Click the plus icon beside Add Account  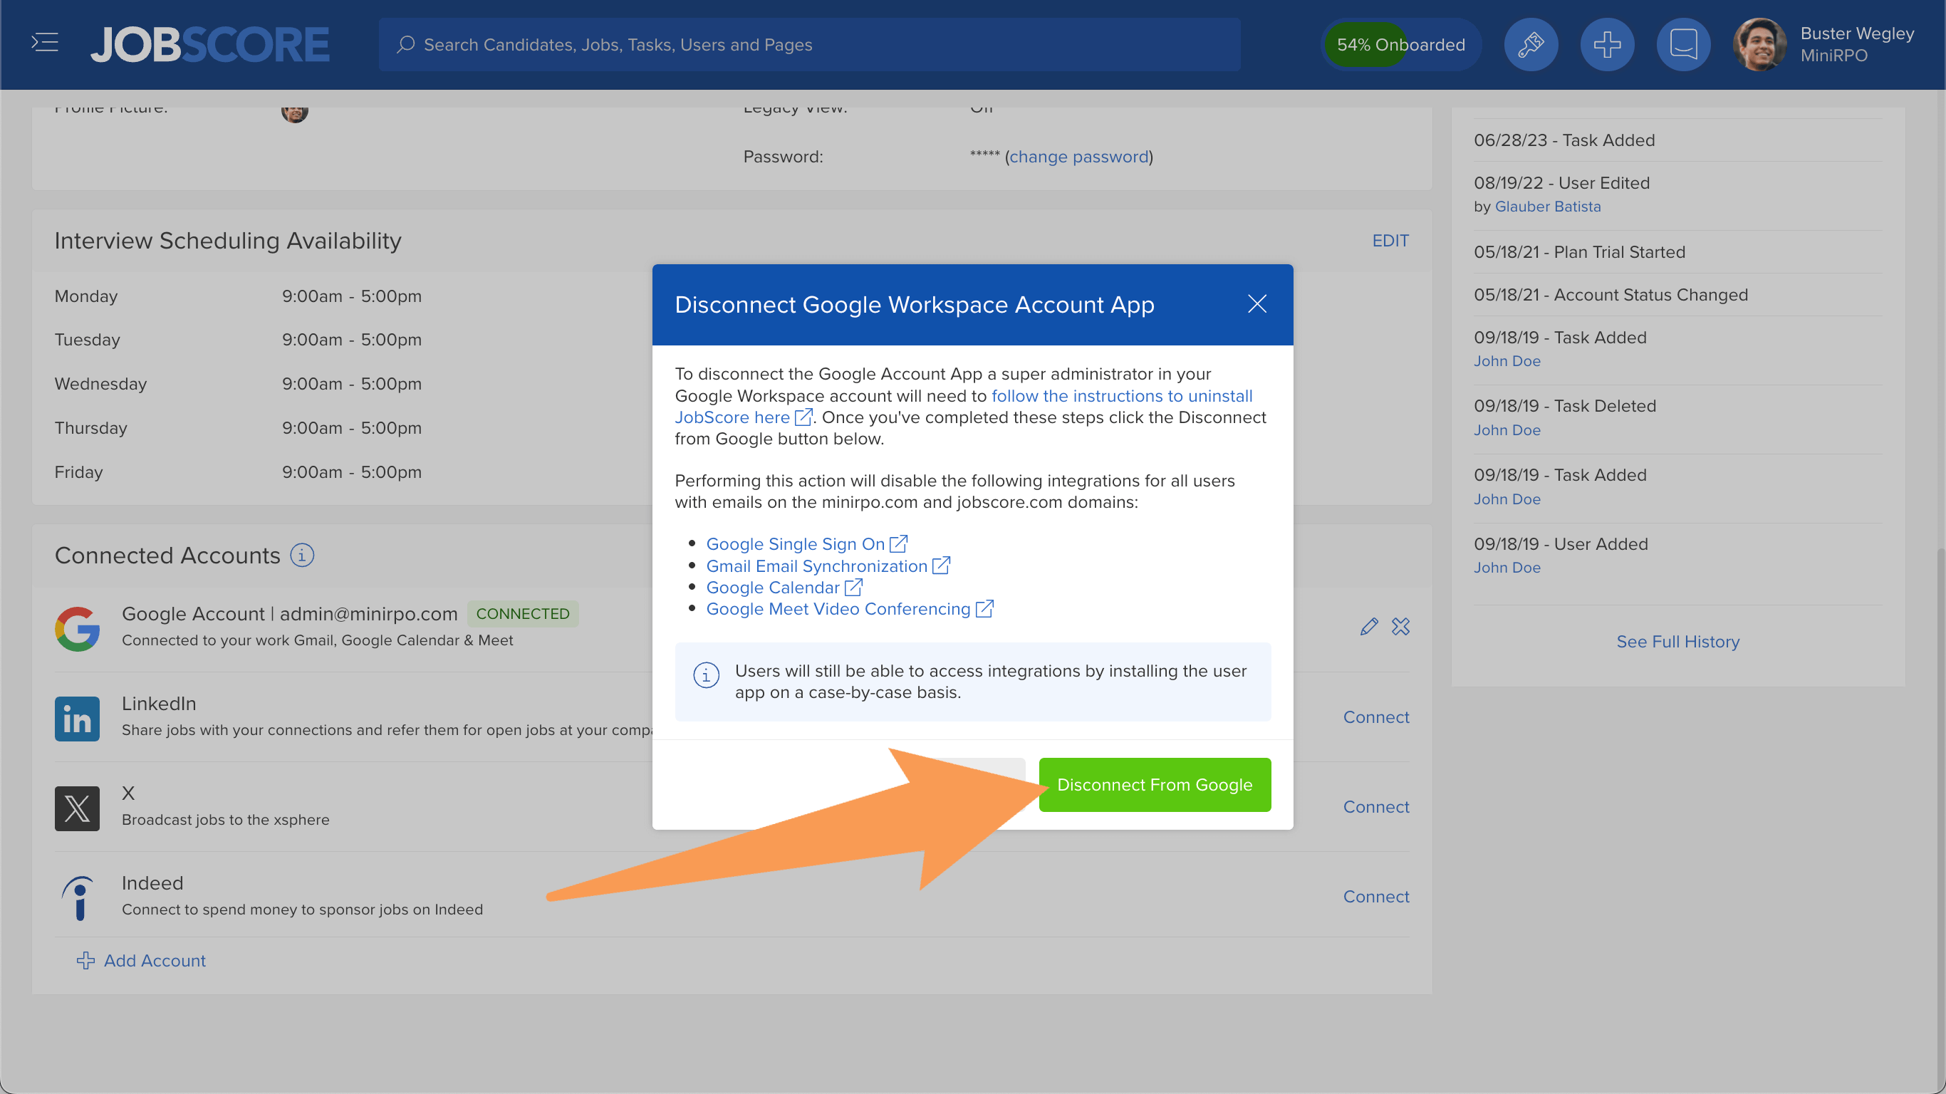coord(85,960)
